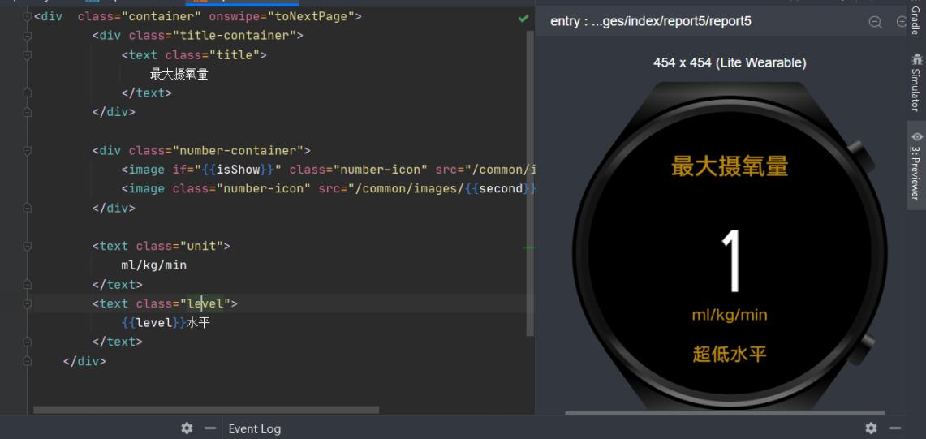This screenshot has width=926, height=439.
Task: Hide the Event Log panel with the minus icon
Action: (895, 428)
